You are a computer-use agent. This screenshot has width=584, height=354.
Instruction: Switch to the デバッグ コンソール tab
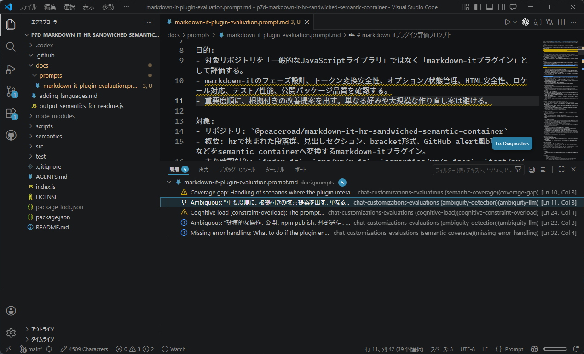tap(237, 170)
